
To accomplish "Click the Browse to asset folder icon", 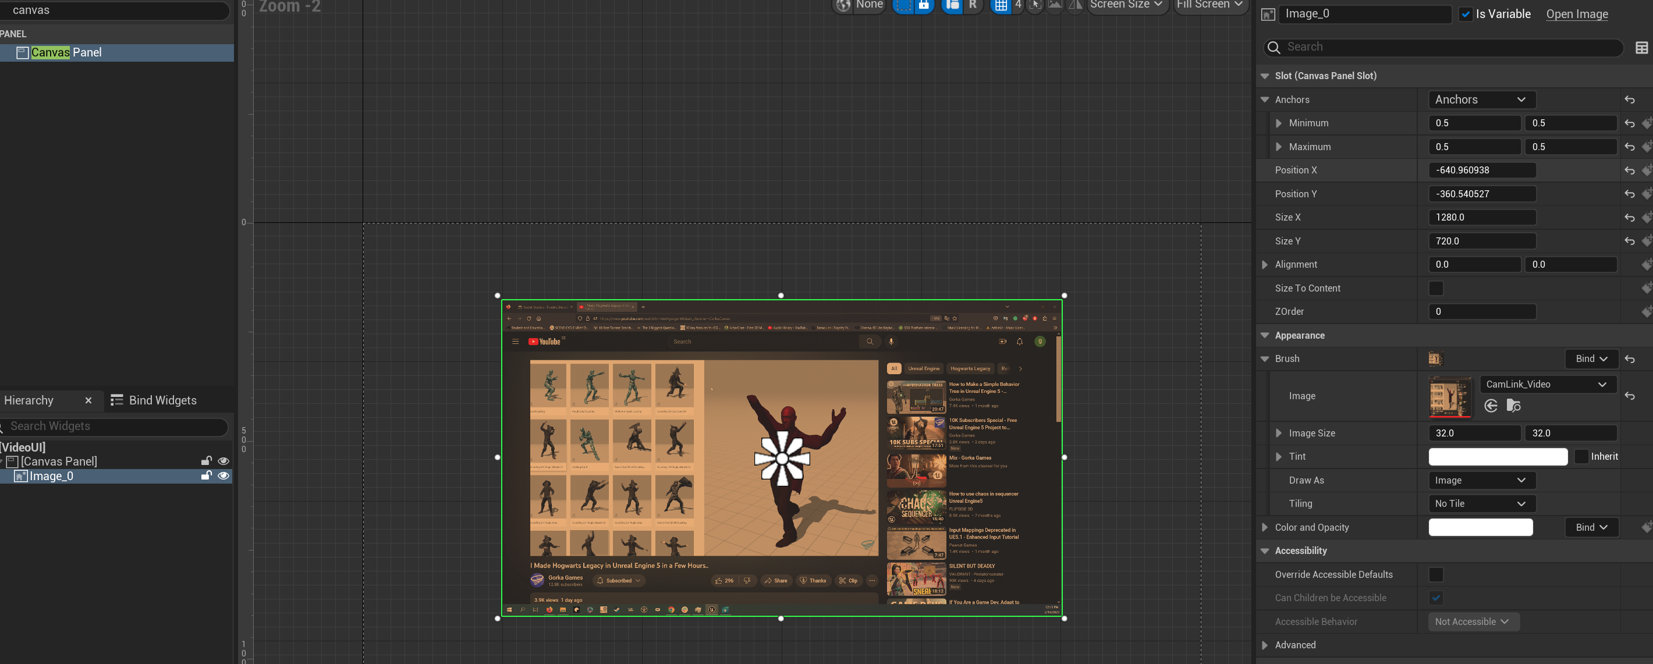I will (x=1513, y=406).
